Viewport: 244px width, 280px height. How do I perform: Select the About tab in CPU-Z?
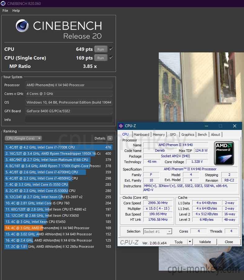[215, 135]
